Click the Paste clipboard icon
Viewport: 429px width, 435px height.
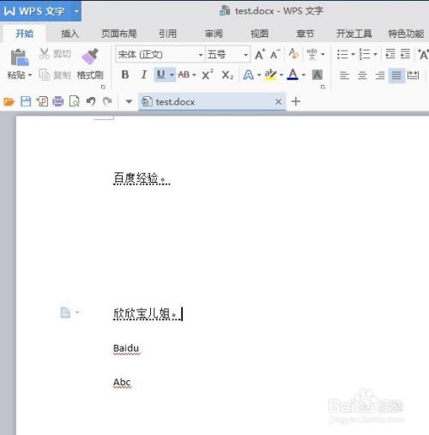coord(20,57)
